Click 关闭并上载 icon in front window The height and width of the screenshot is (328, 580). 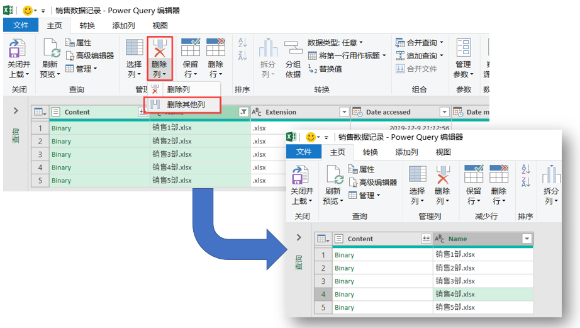(x=300, y=175)
